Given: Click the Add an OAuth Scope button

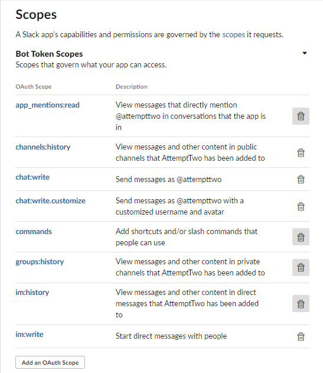Looking at the screenshot, I should click(50, 362).
